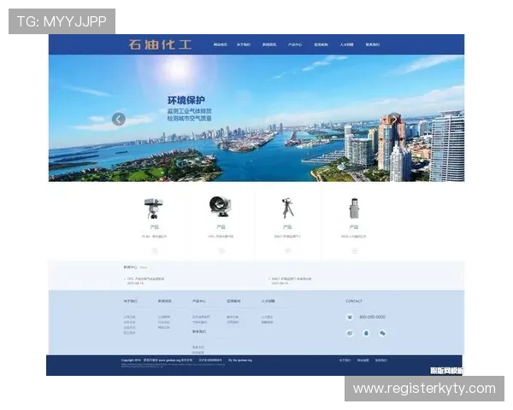Open the OPS round-lens product image
This screenshot has height=410, width=513.
221,207
